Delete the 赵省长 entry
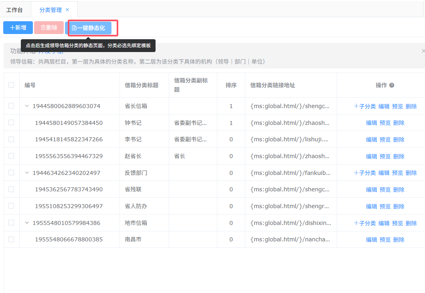The image size is (425, 293). pos(399,157)
